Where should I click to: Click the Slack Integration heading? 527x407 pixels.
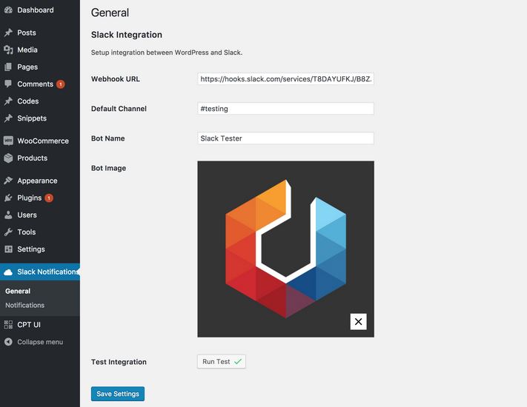126,35
